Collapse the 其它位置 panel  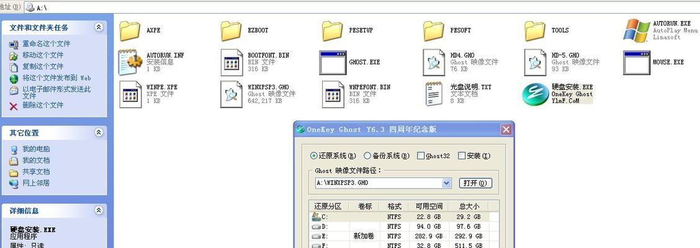[x=98, y=133]
